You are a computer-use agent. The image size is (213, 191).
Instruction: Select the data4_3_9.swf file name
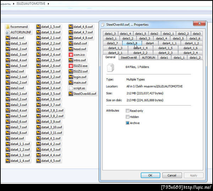[51, 122]
